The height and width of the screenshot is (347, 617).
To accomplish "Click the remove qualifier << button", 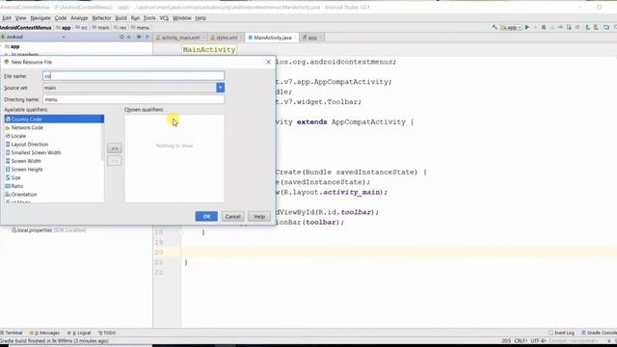I will tap(115, 161).
